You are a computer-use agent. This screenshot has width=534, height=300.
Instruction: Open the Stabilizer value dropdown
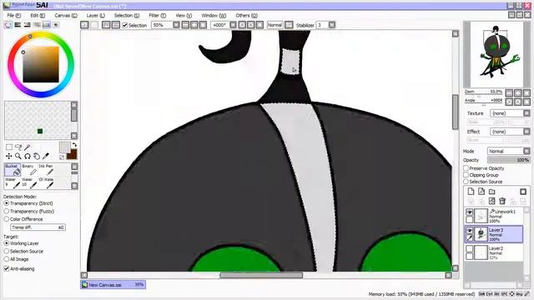pos(332,25)
